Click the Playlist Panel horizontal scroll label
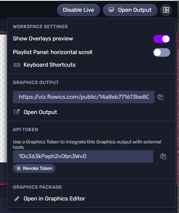The width and height of the screenshot is (179, 213). pyautogui.click(x=53, y=52)
